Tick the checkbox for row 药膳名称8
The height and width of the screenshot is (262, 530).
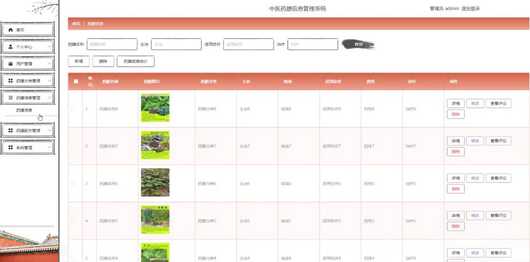[74, 108]
